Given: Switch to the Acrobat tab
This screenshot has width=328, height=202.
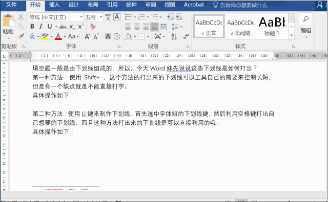Looking at the screenshot, I should tap(194, 5).
